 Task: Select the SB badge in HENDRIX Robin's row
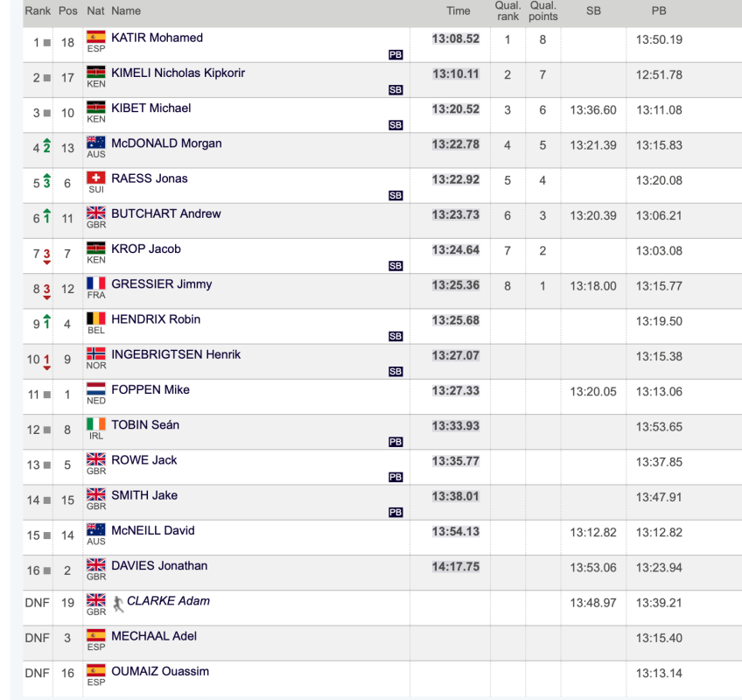pos(395,337)
